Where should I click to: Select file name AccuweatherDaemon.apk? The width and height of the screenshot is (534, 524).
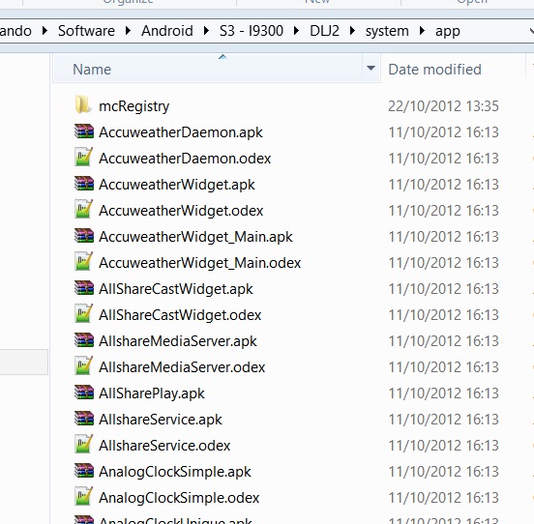click(181, 132)
